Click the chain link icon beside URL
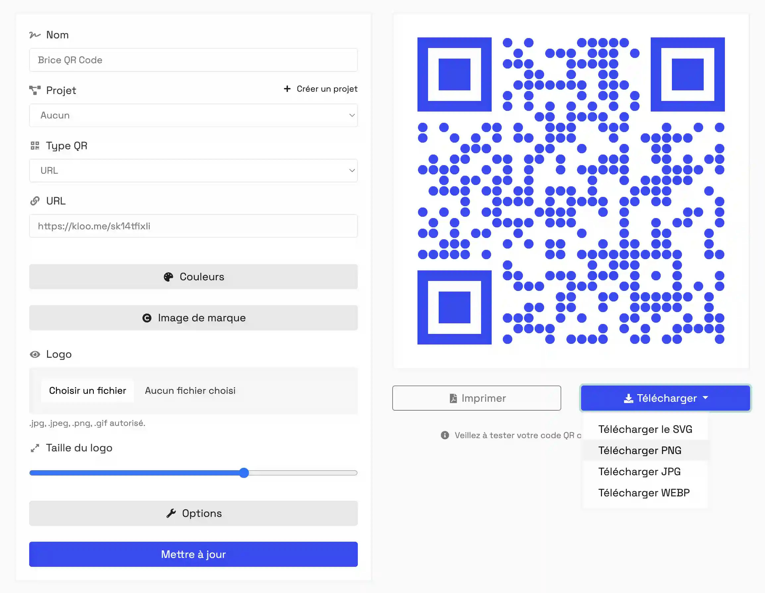765x593 pixels. 35,201
